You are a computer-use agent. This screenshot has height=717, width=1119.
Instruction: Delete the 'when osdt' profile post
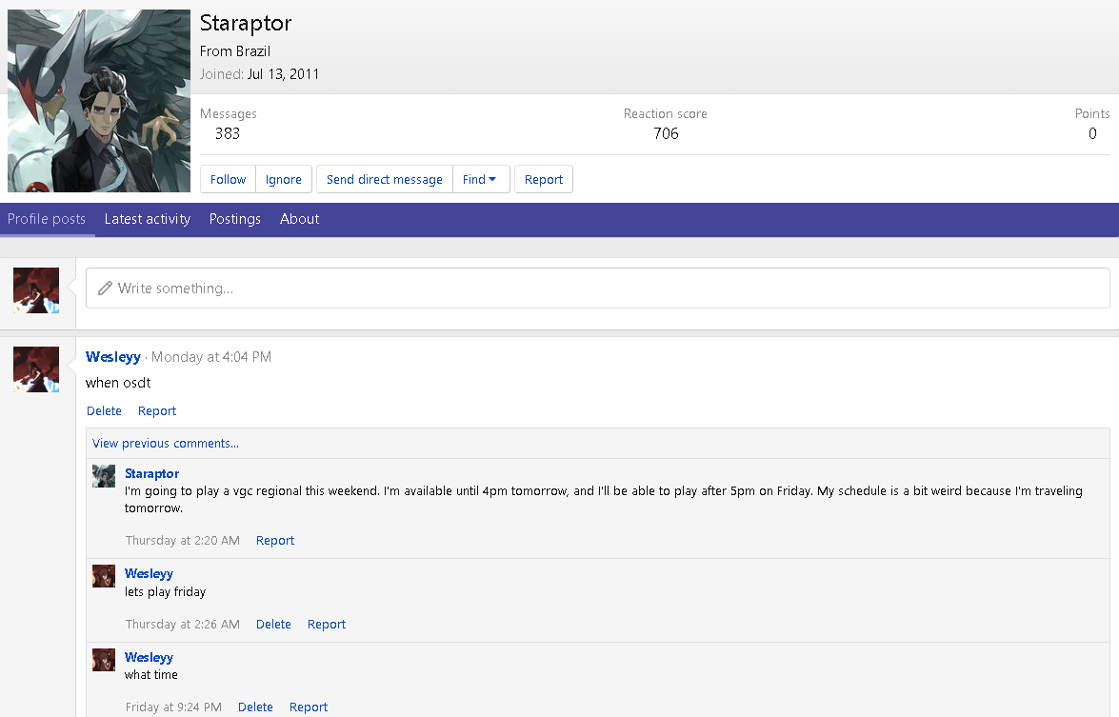[x=104, y=411]
